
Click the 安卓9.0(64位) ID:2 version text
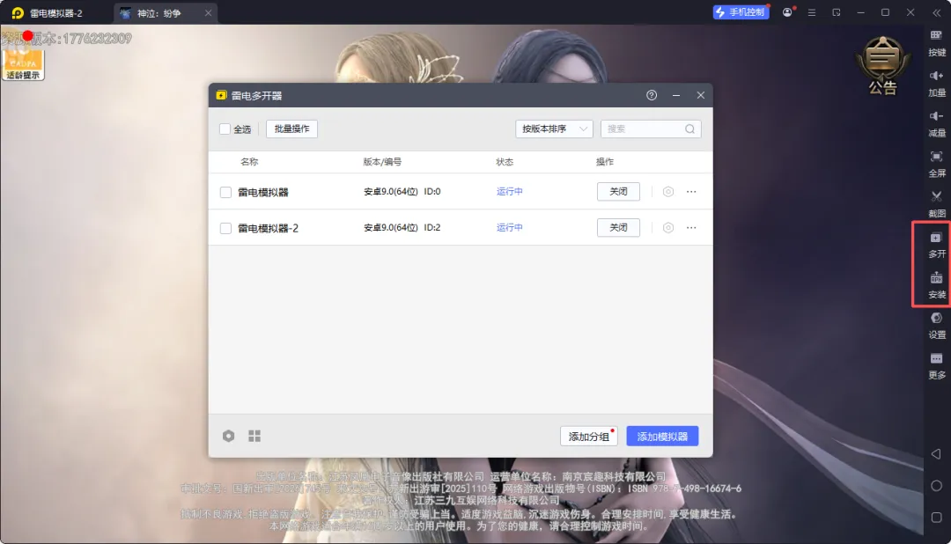402,227
